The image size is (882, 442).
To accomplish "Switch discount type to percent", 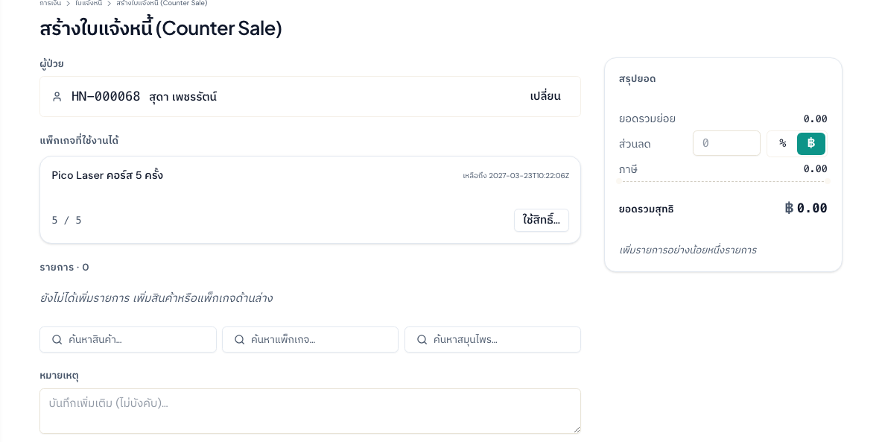I will coord(782,144).
